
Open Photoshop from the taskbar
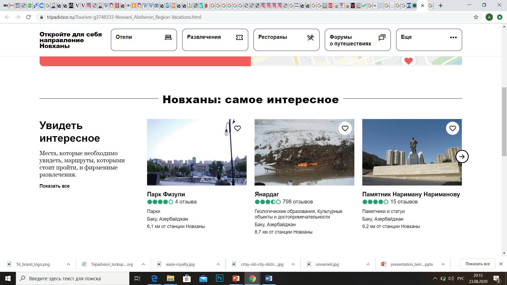point(219,278)
